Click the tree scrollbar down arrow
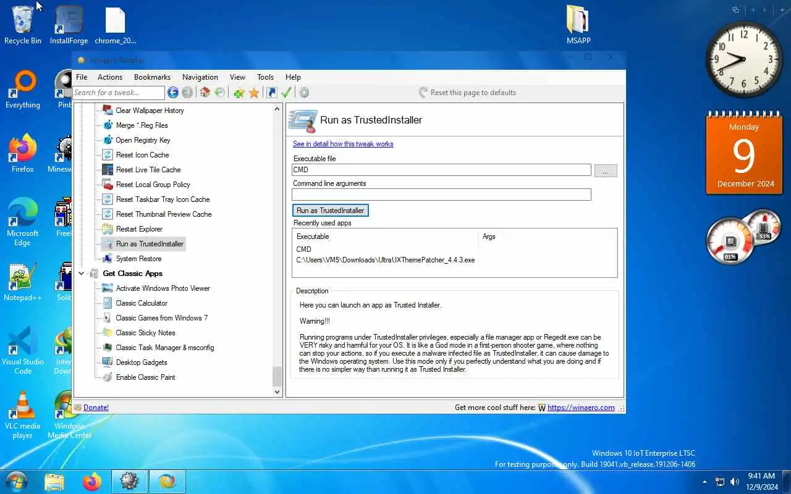The height and width of the screenshot is (494, 791). coord(277,391)
